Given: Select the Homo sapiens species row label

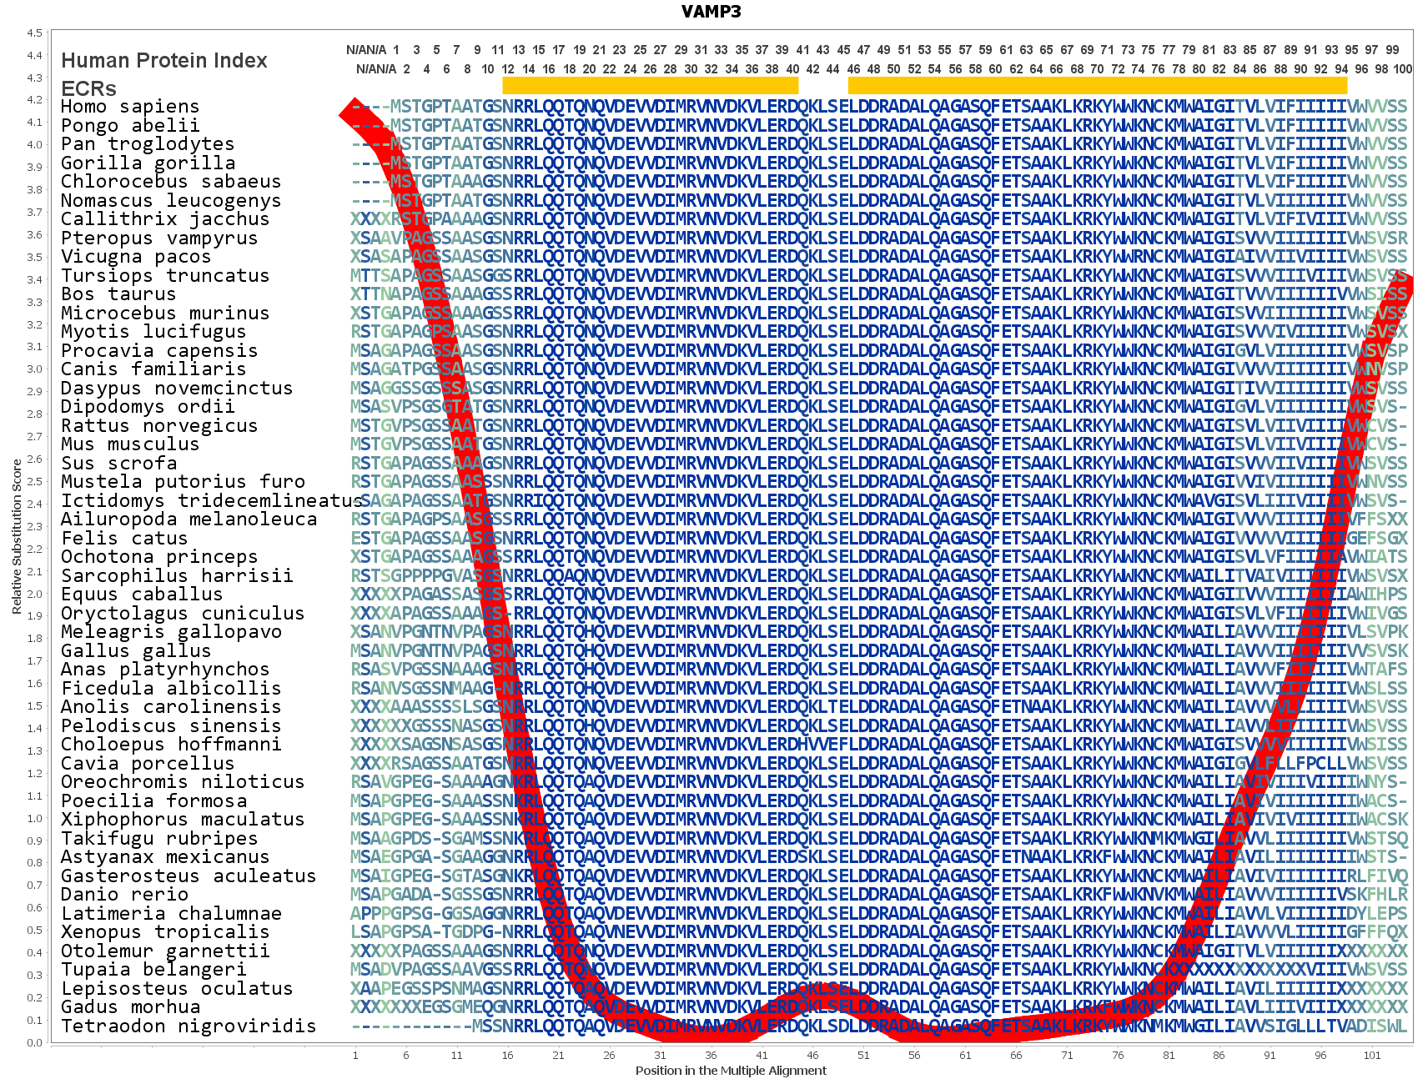Looking at the screenshot, I should [130, 107].
